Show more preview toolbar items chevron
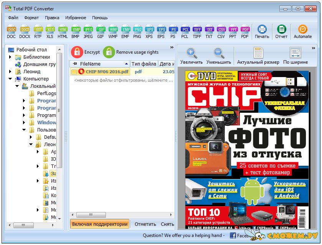 (314, 48)
